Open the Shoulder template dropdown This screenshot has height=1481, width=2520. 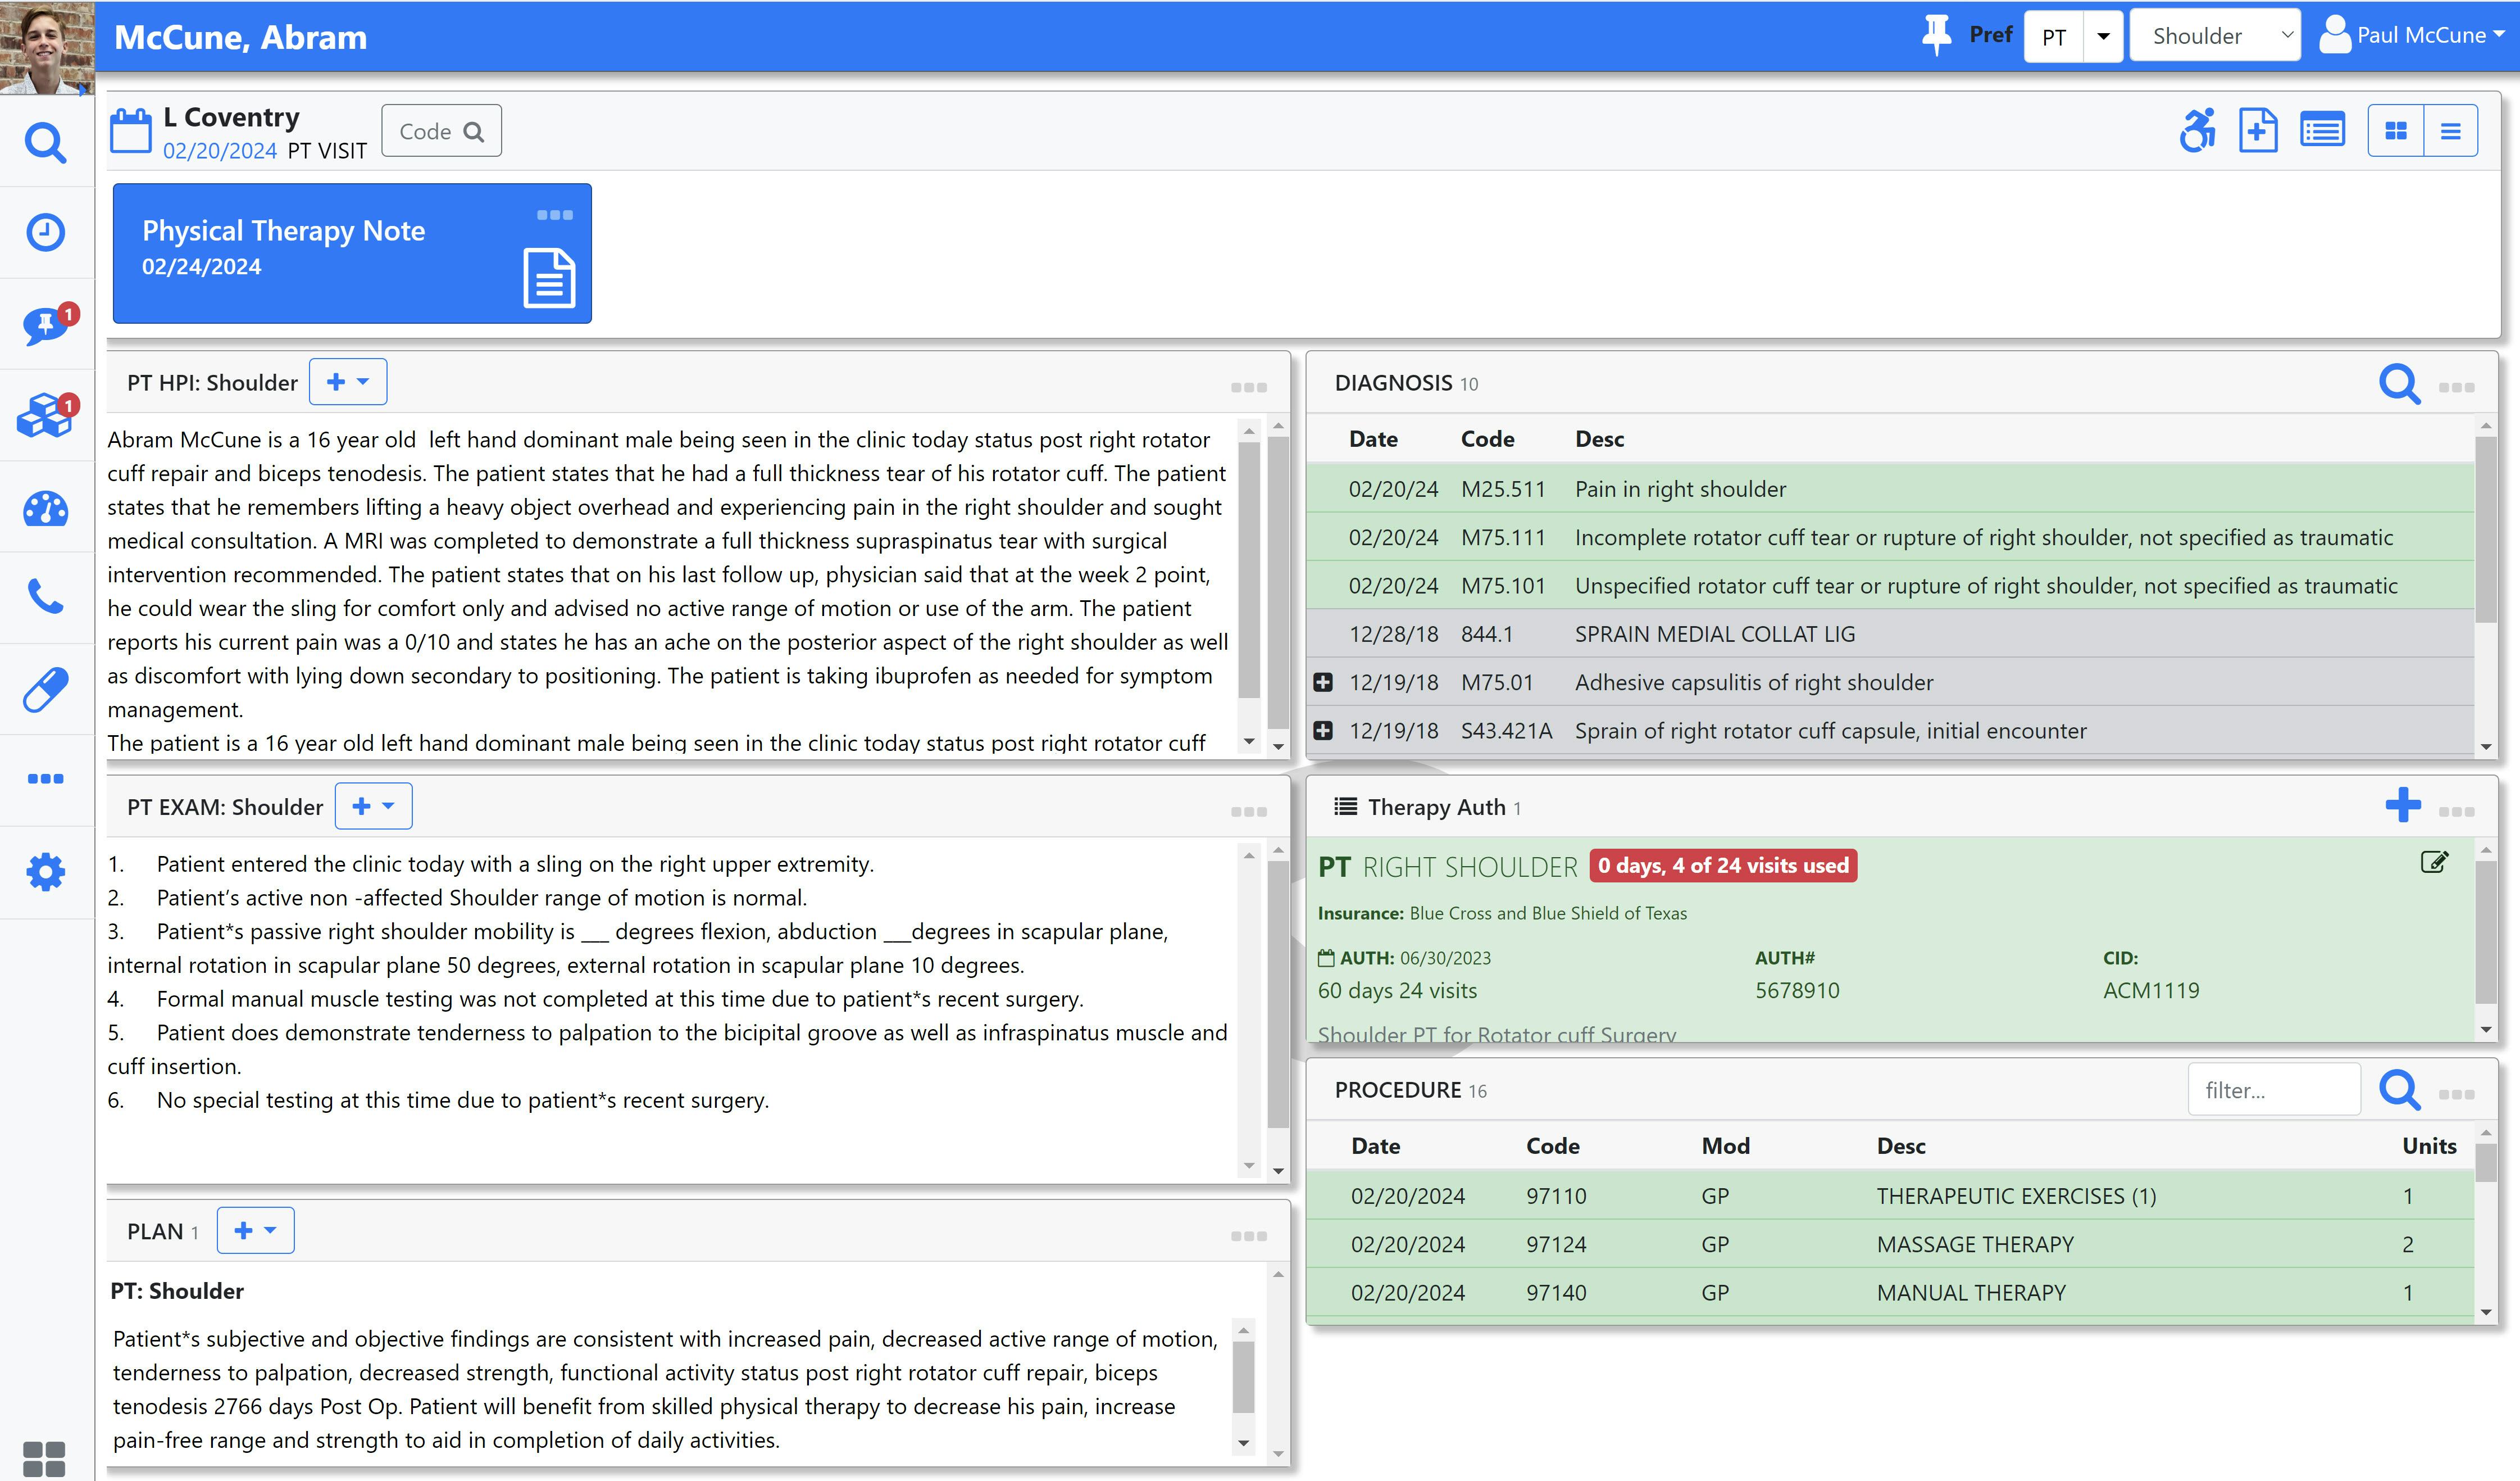pos(2214,36)
